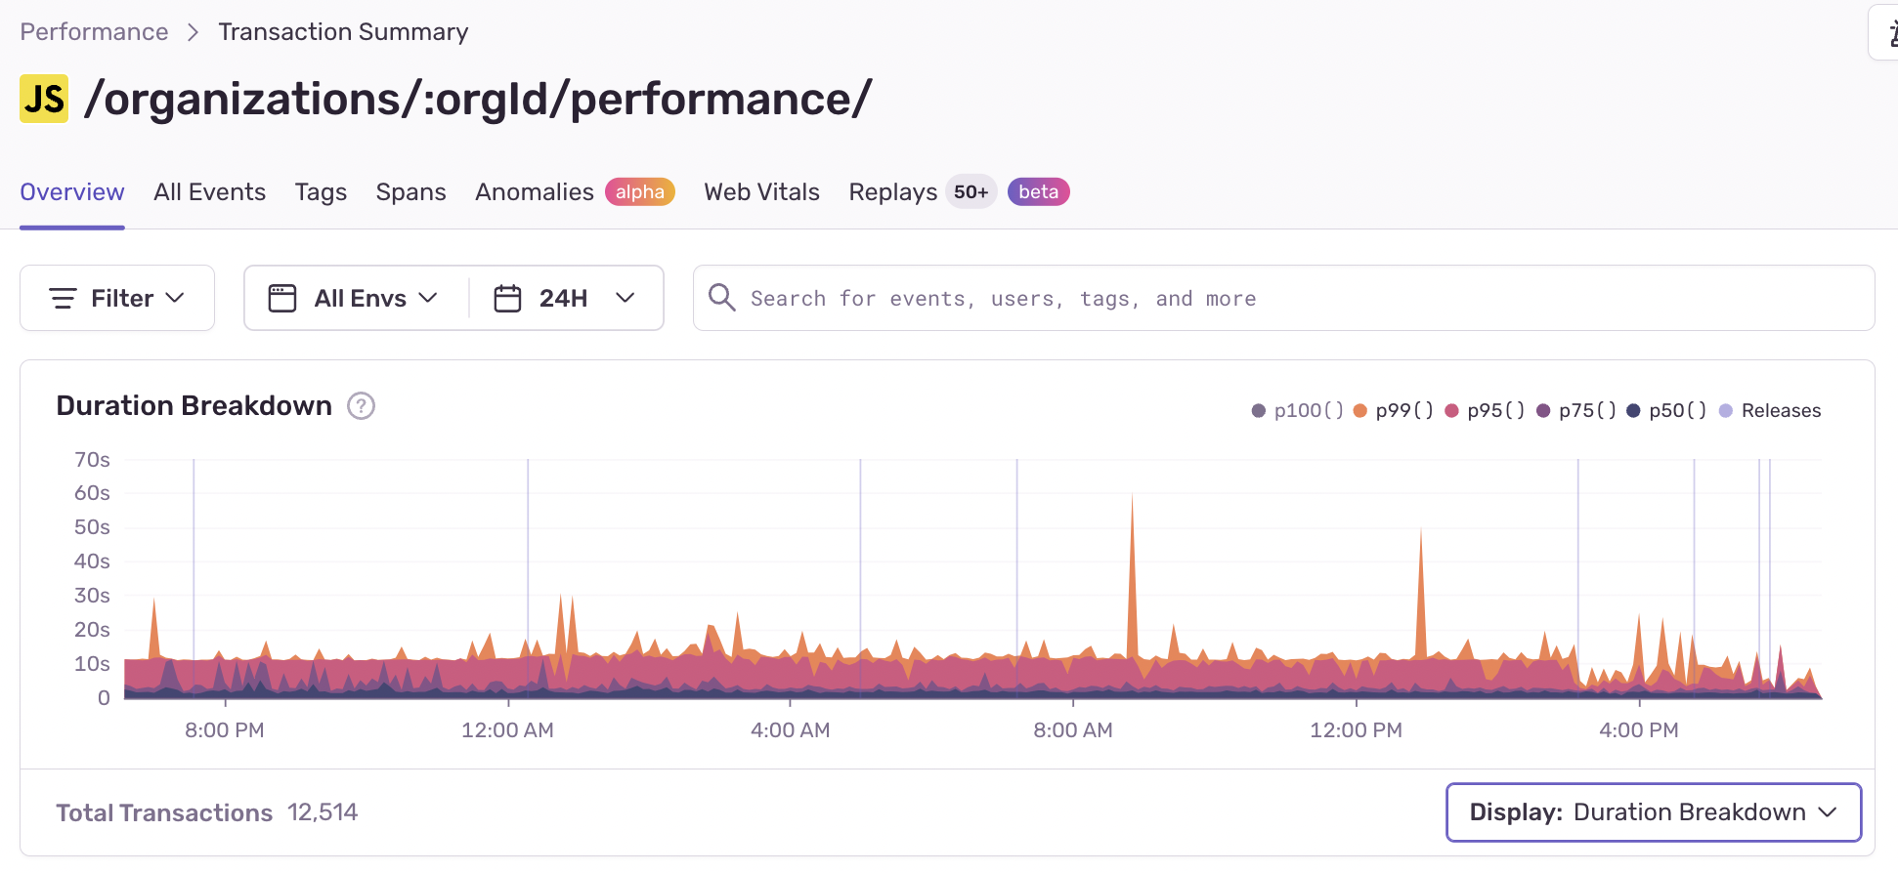Screen dimensions: 1898x873
Task: Click the Transaction Summary breadcrumb
Action: pos(343,32)
